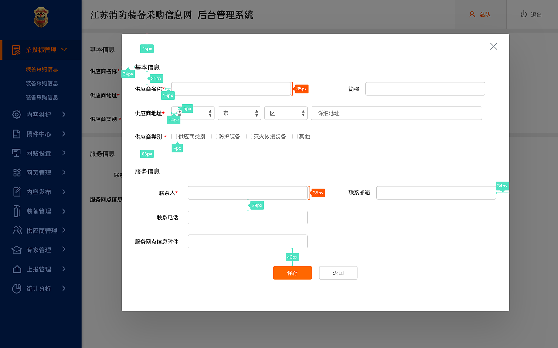558x348 pixels.
Task: Click the 网站设置 monitor icon
Action: pyautogui.click(x=16, y=153)
